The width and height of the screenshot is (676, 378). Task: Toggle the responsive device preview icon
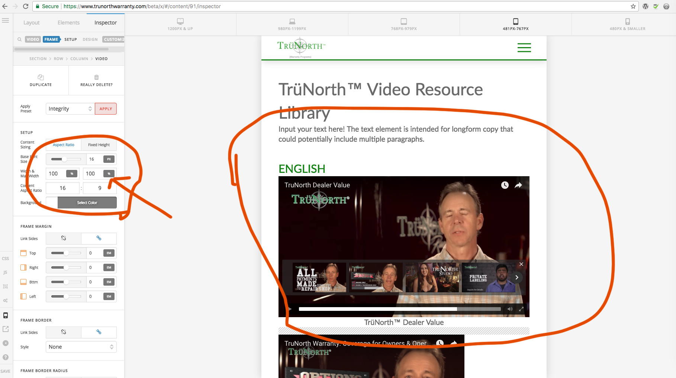6,315
